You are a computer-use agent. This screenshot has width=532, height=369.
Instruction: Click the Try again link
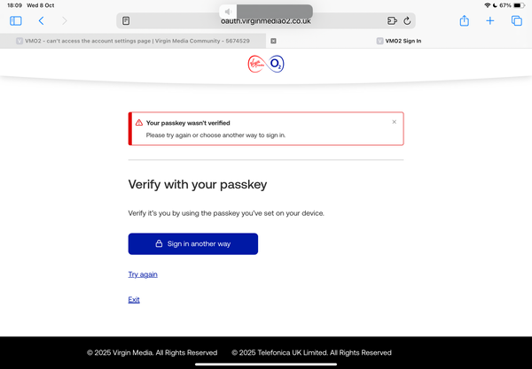pos(143,274)
